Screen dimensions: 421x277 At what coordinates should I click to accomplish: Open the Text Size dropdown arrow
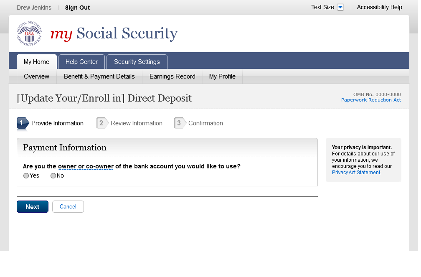pos(340,8)
